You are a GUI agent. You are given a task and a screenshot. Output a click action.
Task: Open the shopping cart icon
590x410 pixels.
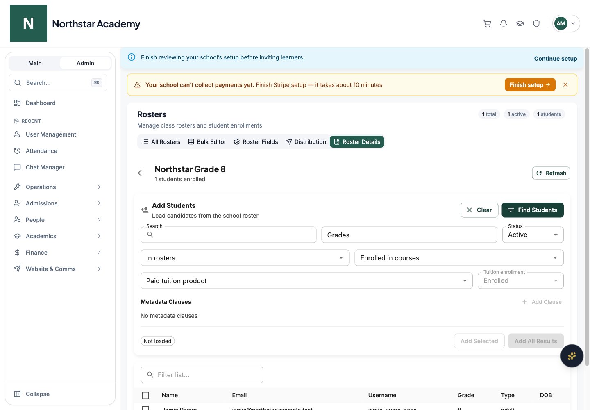[487, 23]
